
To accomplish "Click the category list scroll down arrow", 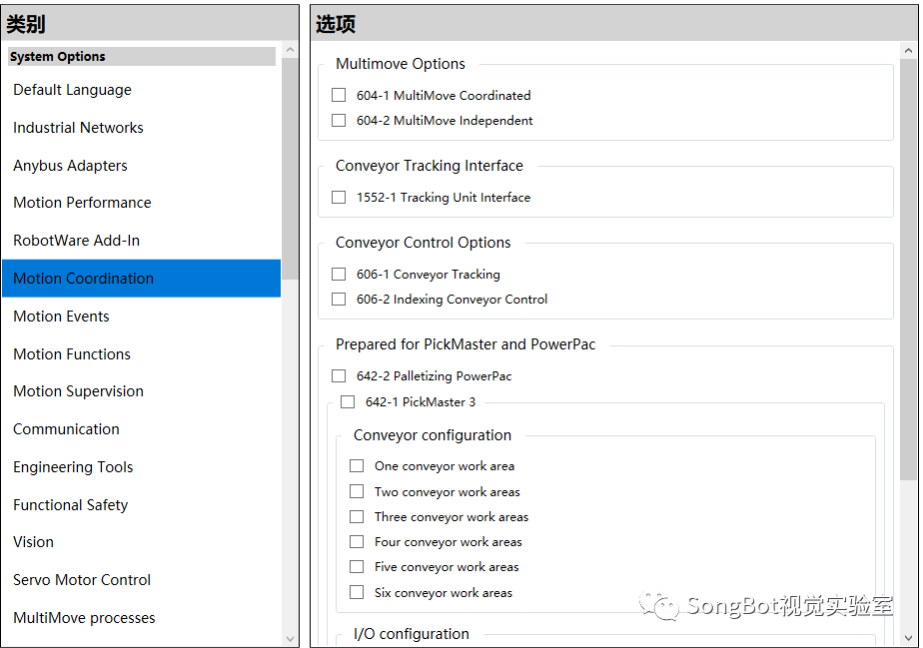I will (290, 639).
